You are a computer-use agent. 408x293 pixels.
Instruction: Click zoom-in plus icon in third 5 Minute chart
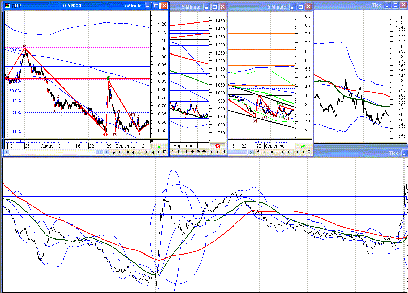pyautogui.click(x=290, y=152)
